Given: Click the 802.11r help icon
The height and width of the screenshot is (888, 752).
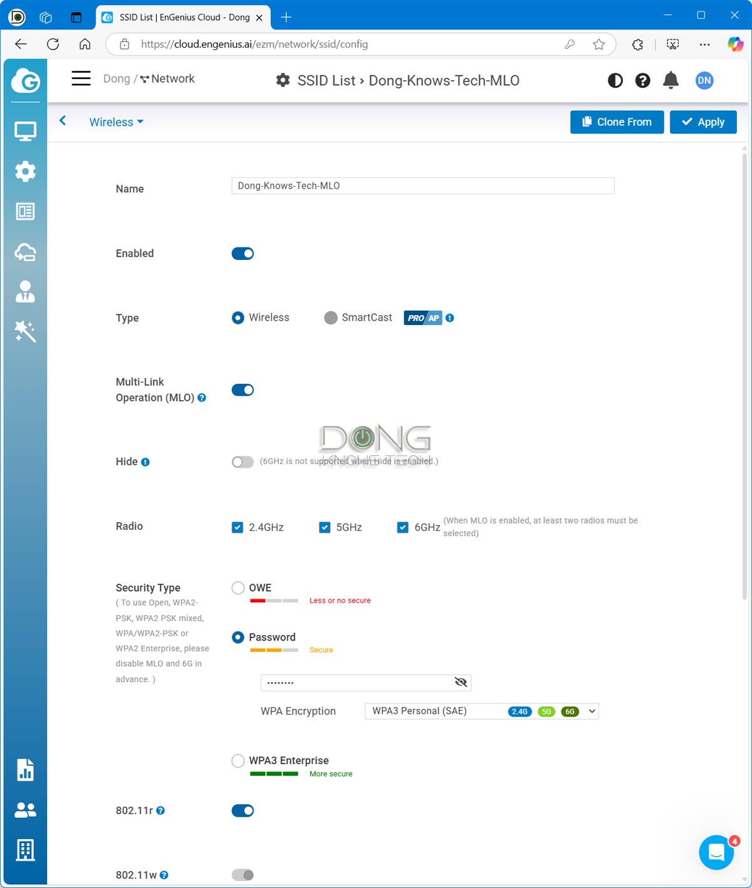Looking at the screenshot, I should (x=160, y=810).
